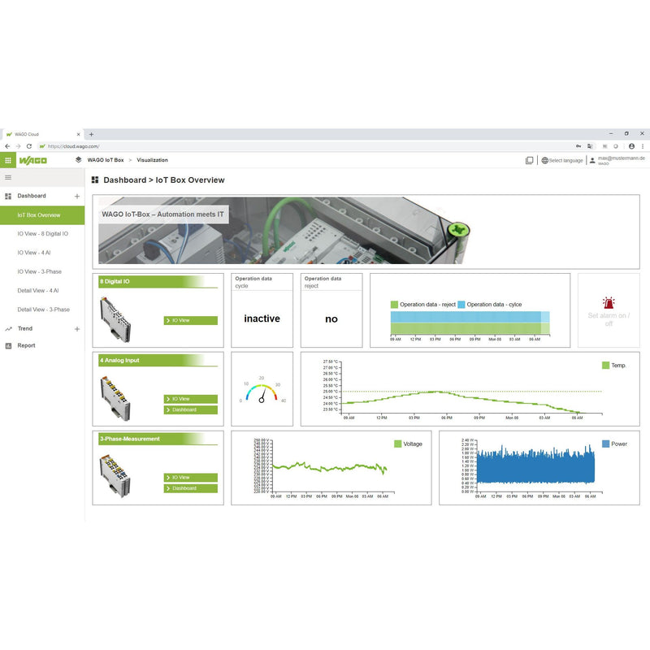The height and width of the screenshot is (650, 650).
Task: Toggle the Voltage legend swatch
Action: [398, 444]
